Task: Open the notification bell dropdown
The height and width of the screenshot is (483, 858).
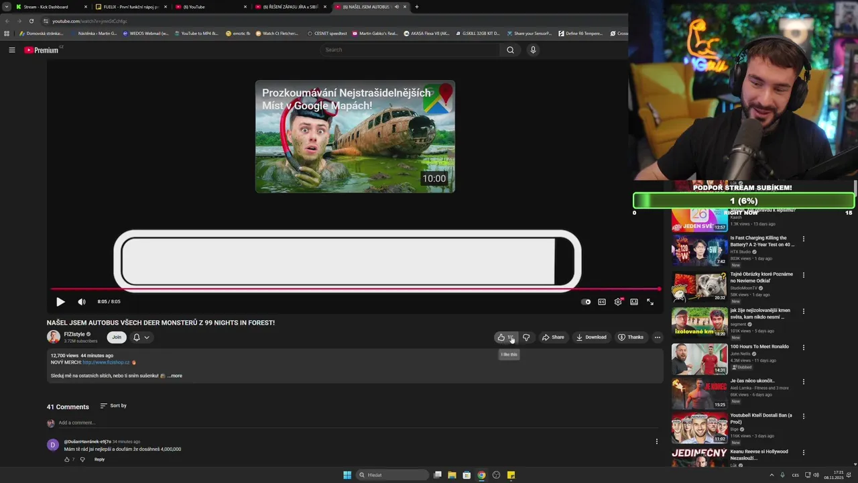Action: point(141,337)
